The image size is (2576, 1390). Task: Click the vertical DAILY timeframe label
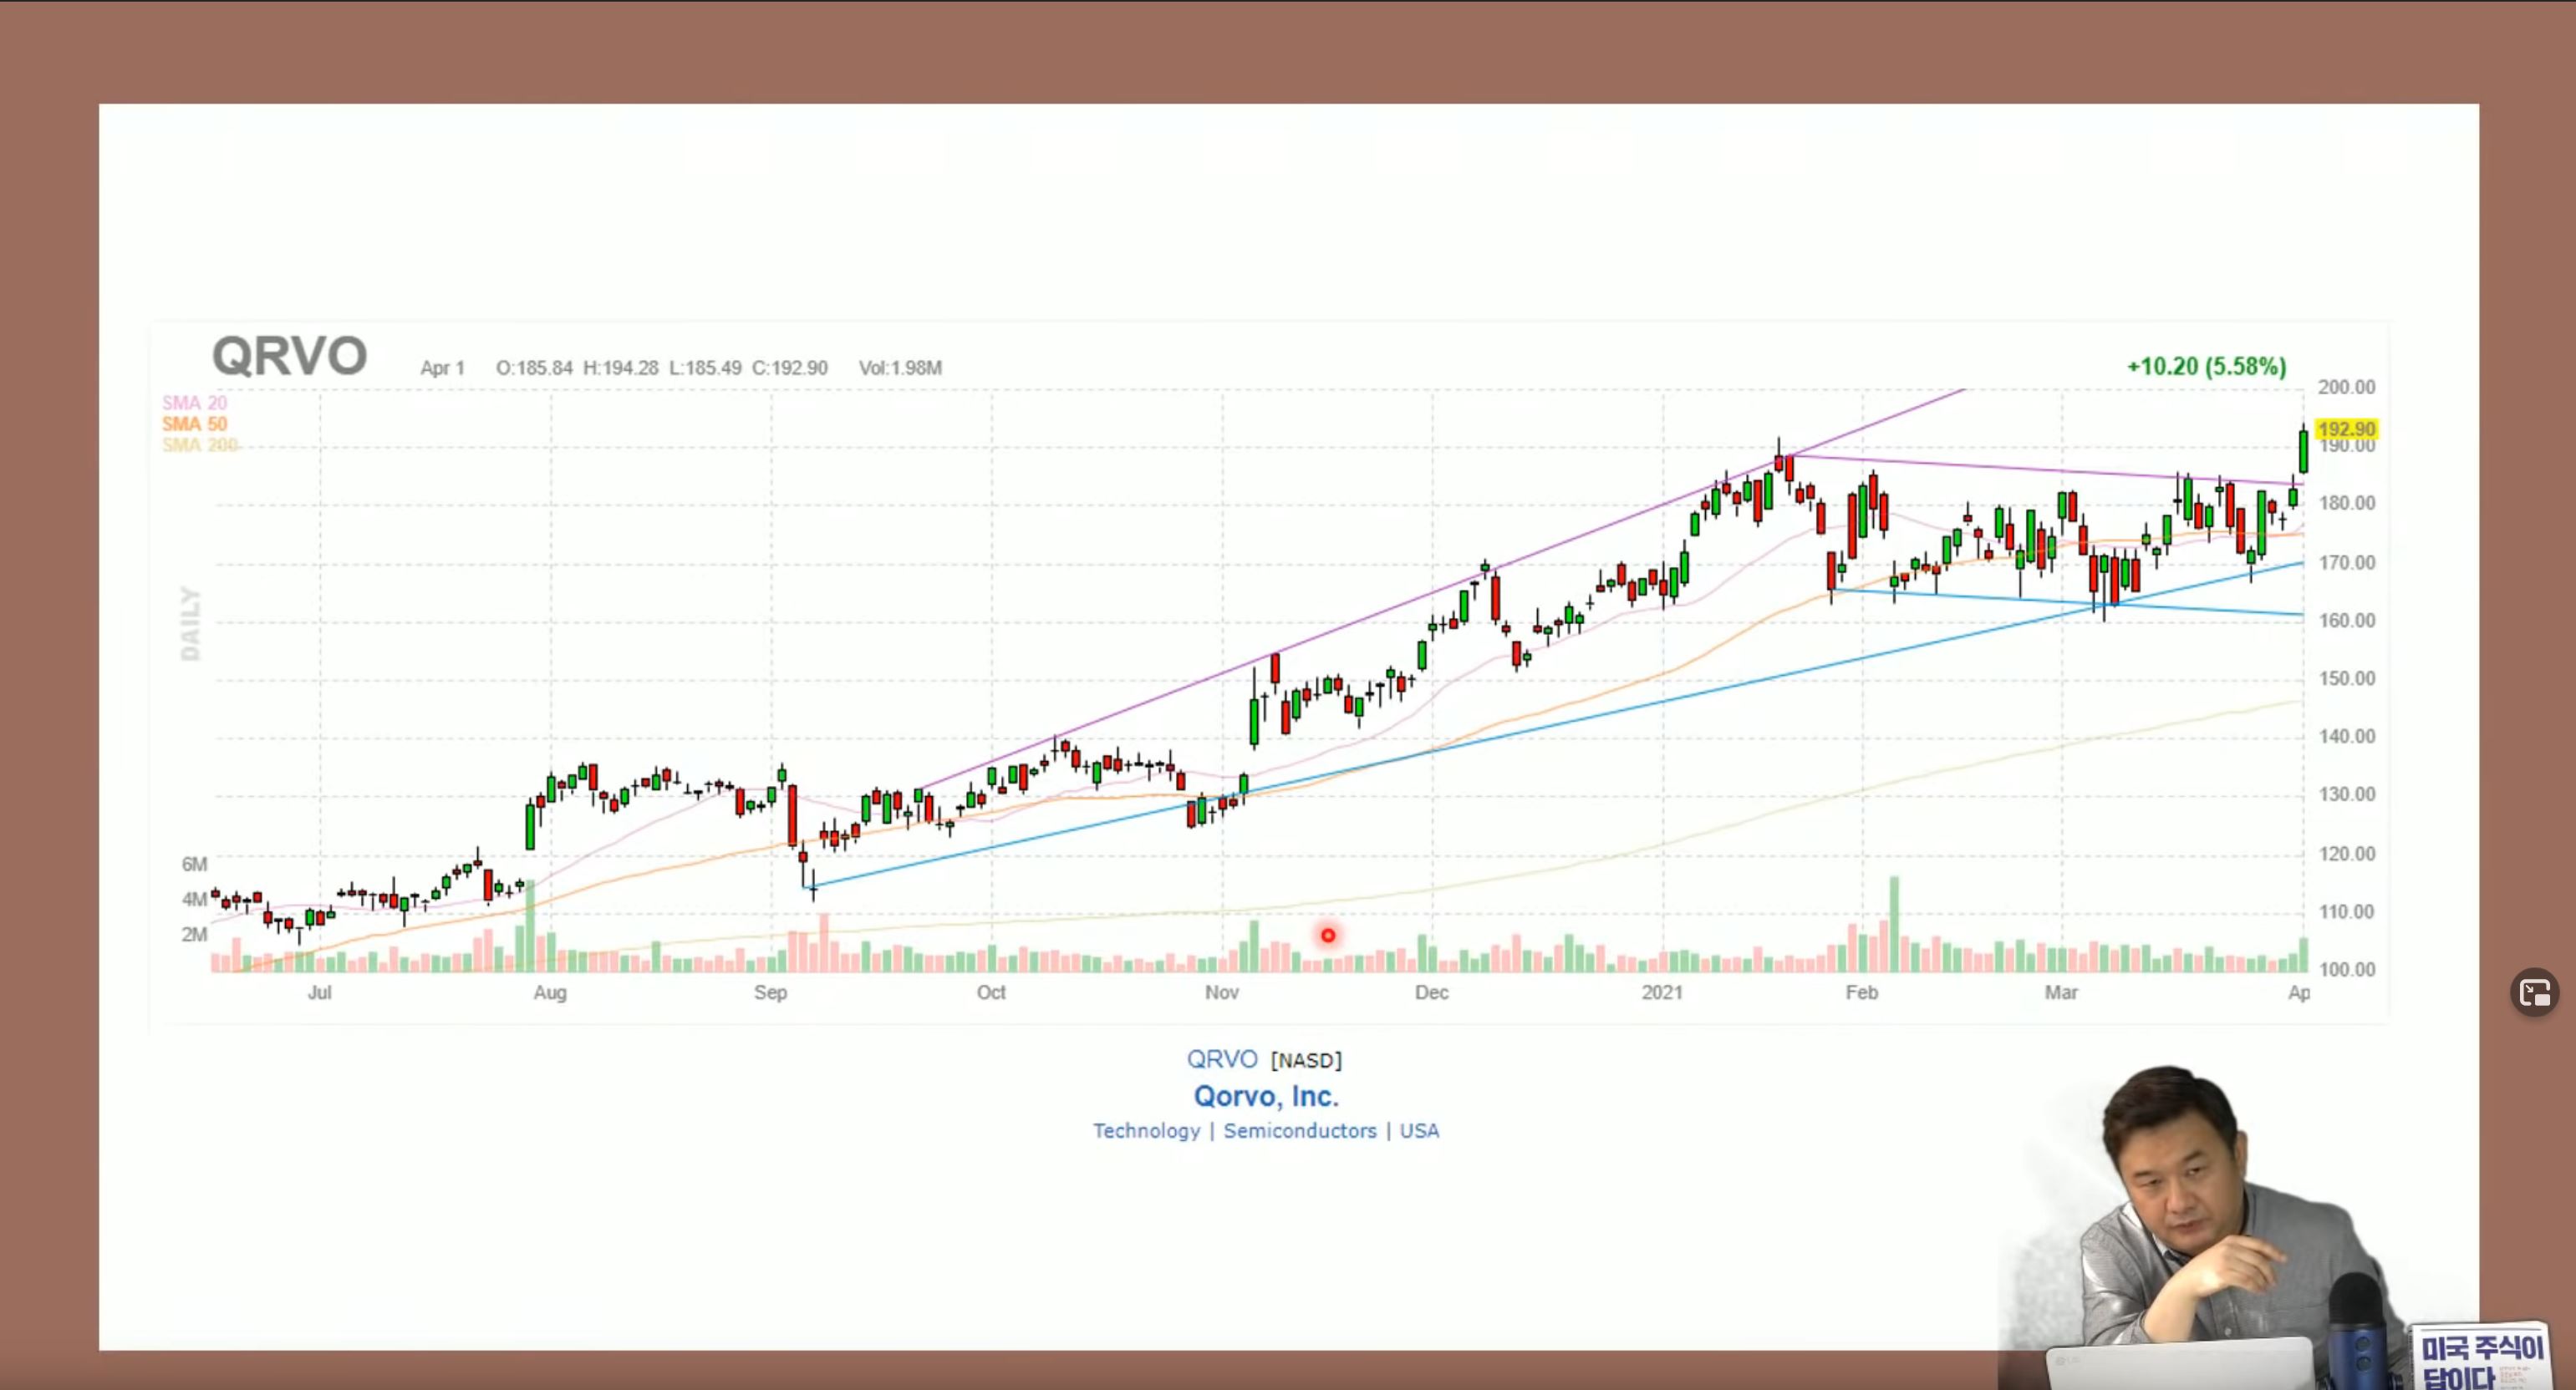[190, 622]
